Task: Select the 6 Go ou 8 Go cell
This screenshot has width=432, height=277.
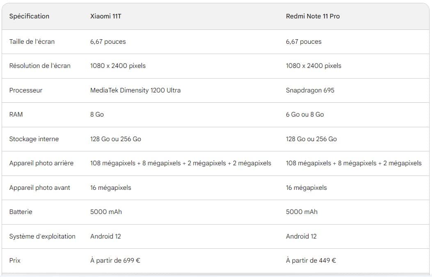Action: point(304,115)
